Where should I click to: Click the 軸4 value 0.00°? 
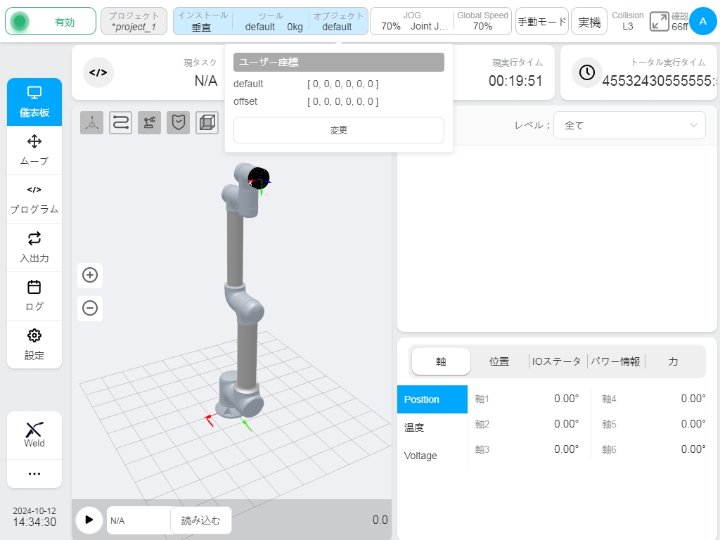click(693, 399)
